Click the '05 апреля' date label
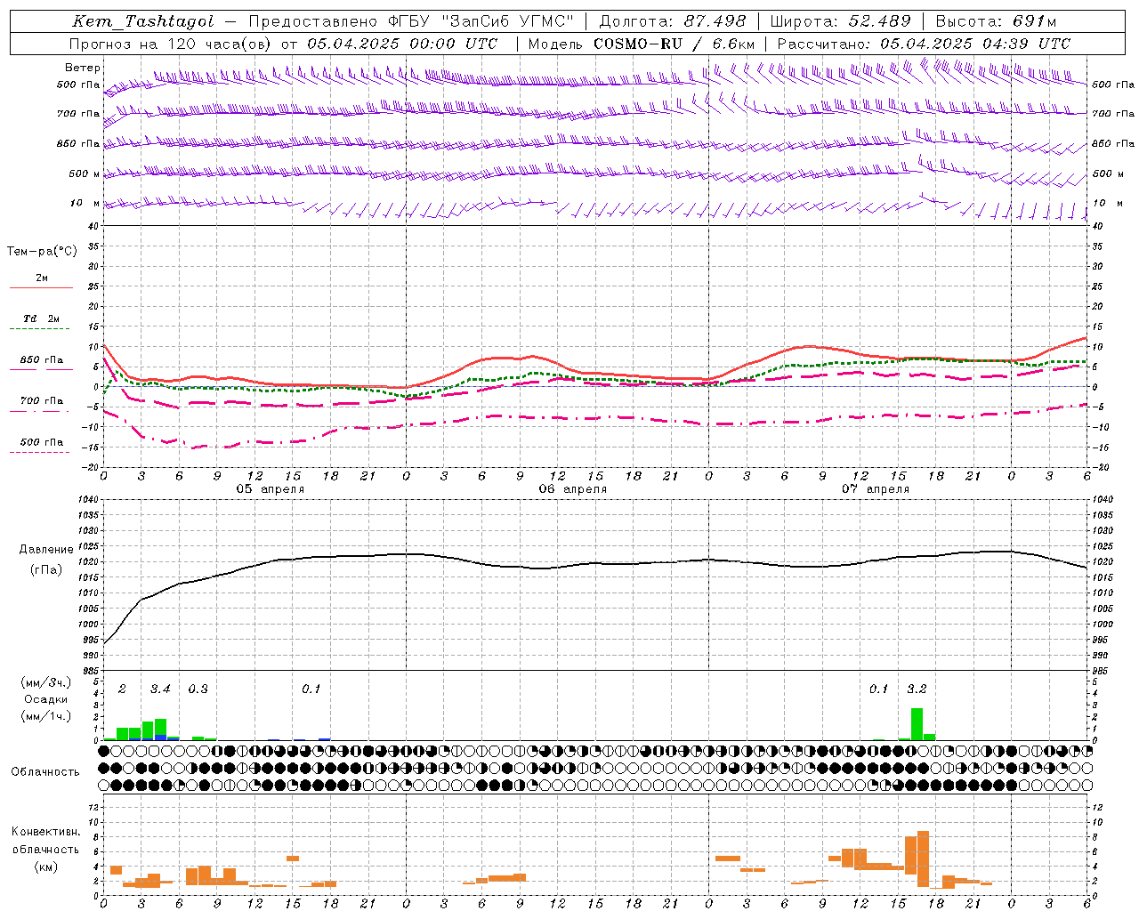 click(x=270, y=489)
